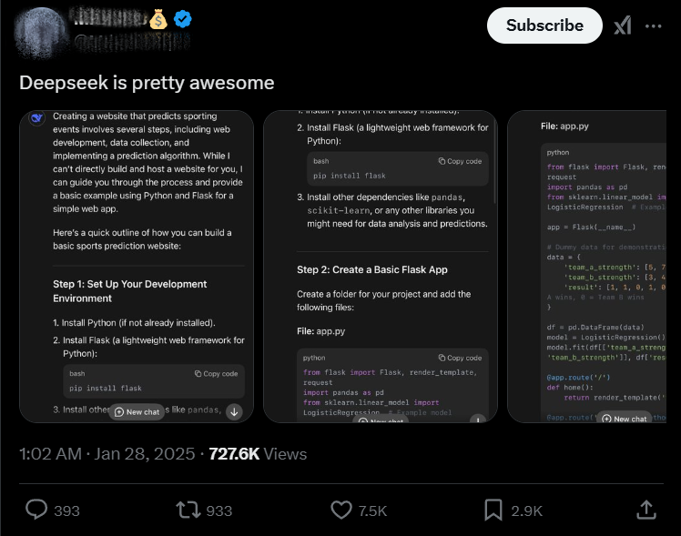This screenshot has height=536, width=681.
Task: Open the second screenshot showing Step 2
Action: 381,267
